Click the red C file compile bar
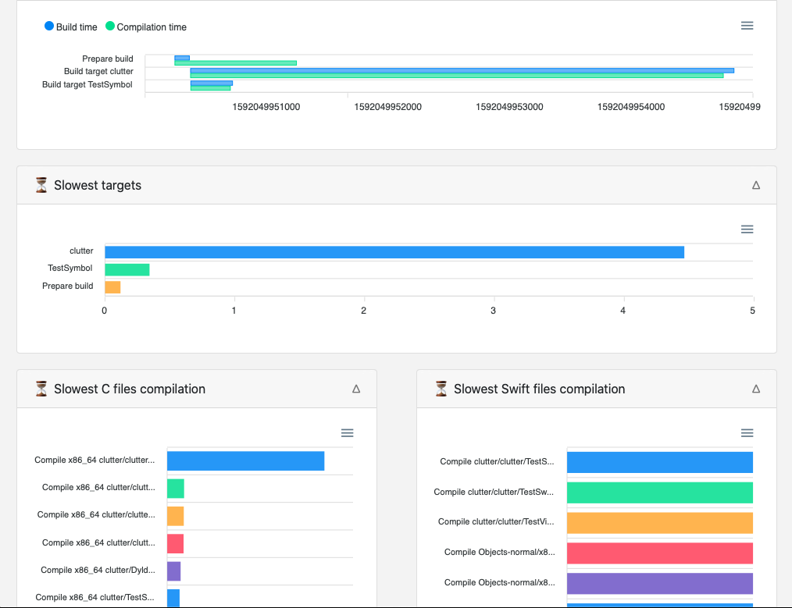 175,543
